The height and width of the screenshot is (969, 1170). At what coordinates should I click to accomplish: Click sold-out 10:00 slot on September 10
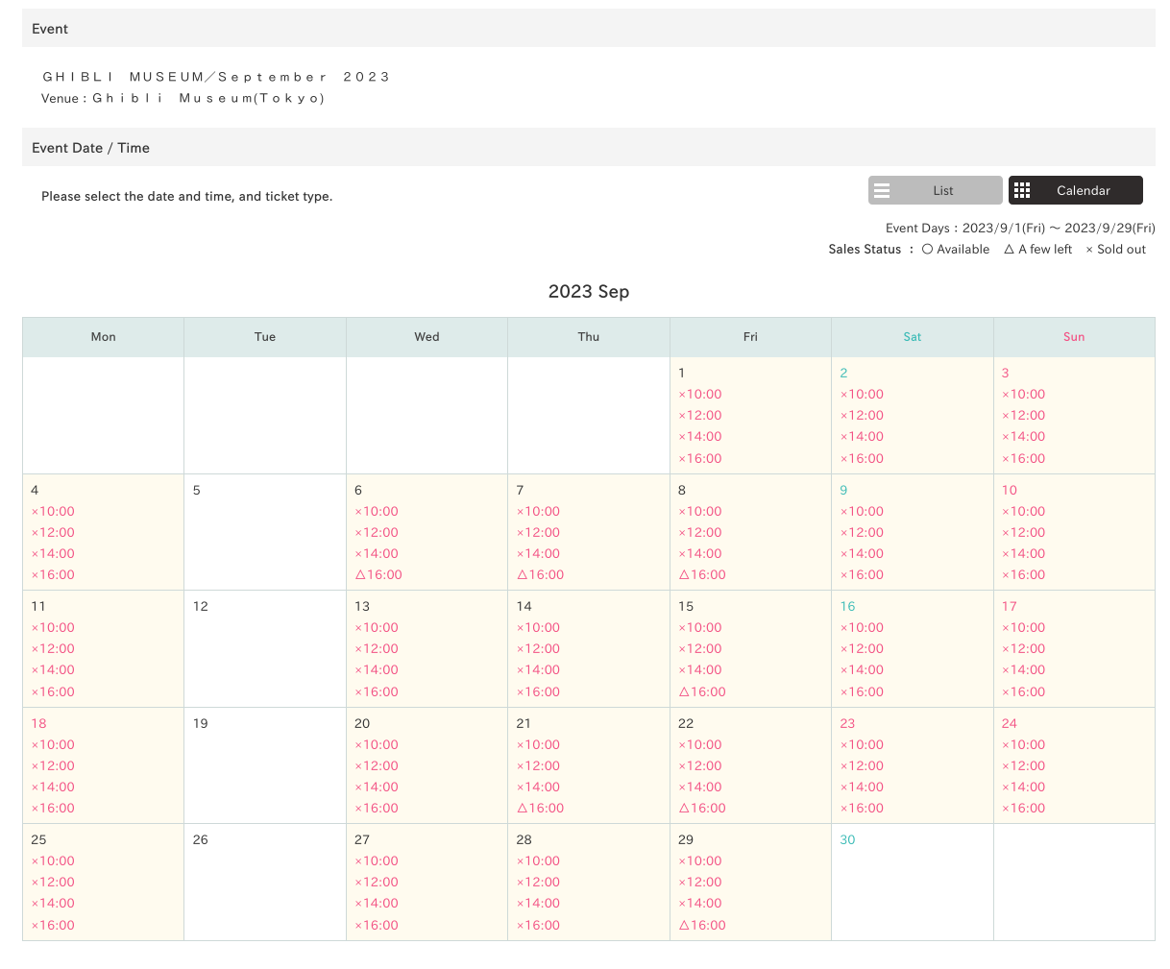tap(1024, 511)
